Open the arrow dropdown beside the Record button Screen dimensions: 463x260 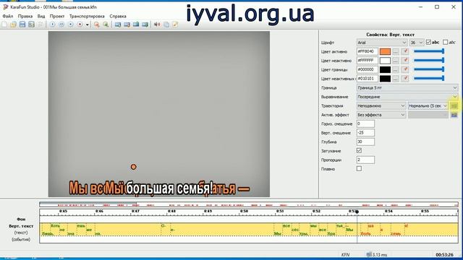coord(87,25)
